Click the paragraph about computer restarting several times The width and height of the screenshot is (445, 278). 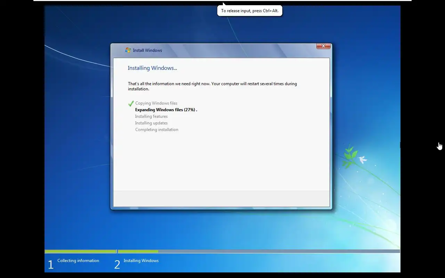point(212,86)
